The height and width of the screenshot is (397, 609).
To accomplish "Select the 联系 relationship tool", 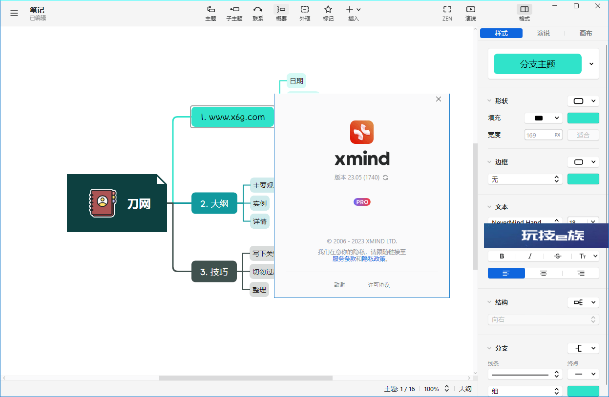I will click(x=258, y=13).
